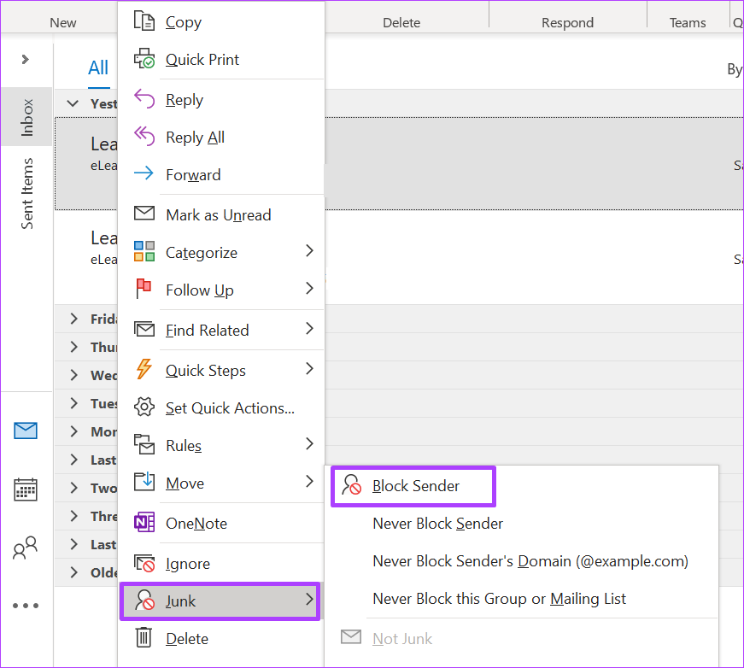This screenshot has width=744, height=668.
Task: Open Find Related submenu arrow
Action: click(x=309, y=329)
